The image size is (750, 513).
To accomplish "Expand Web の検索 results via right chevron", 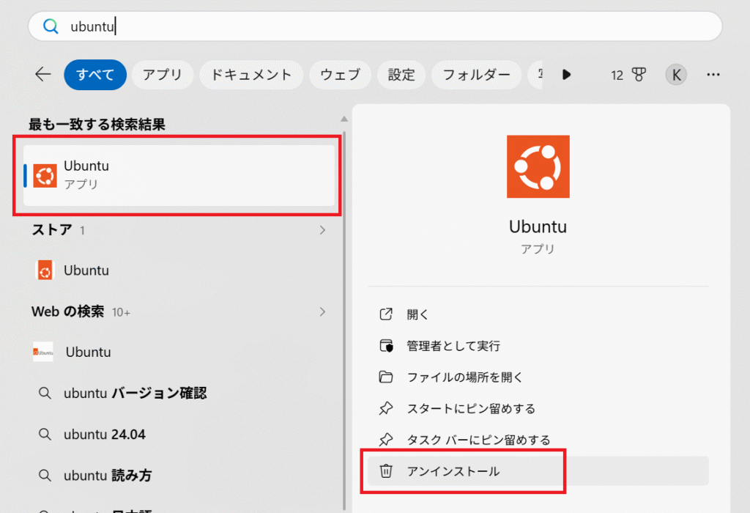I will (322, 311).
